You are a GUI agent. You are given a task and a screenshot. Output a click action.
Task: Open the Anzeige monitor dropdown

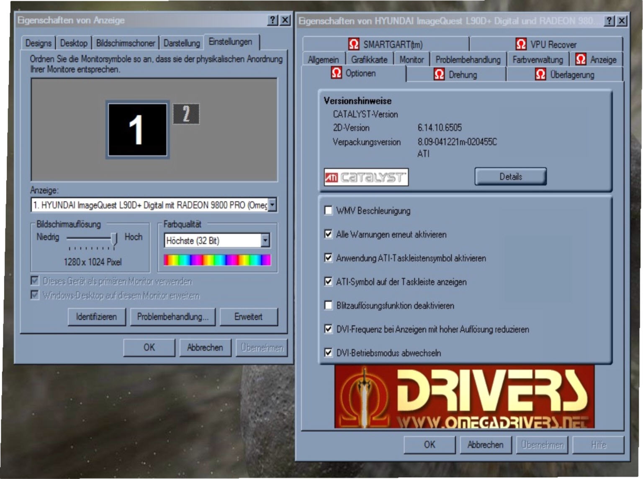[273, 205]
